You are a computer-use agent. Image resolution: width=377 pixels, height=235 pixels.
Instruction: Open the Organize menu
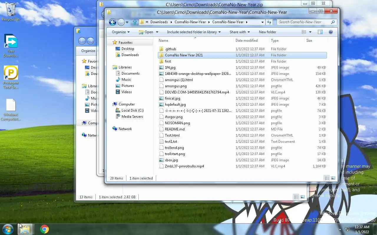(x=121, y=32)
